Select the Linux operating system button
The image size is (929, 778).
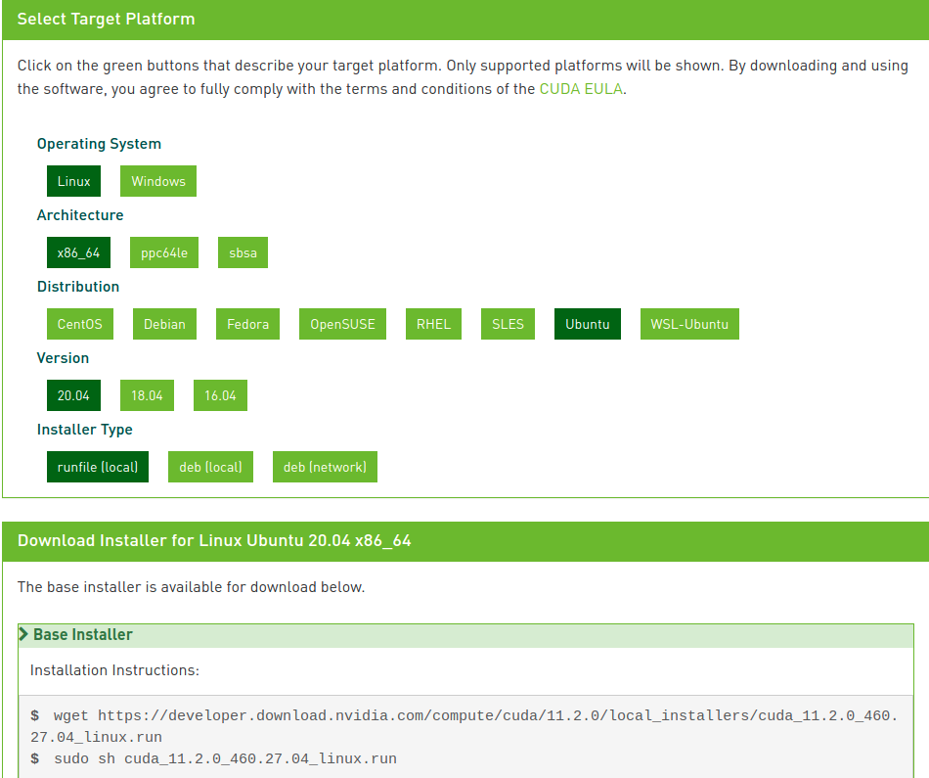click(73, 181)
